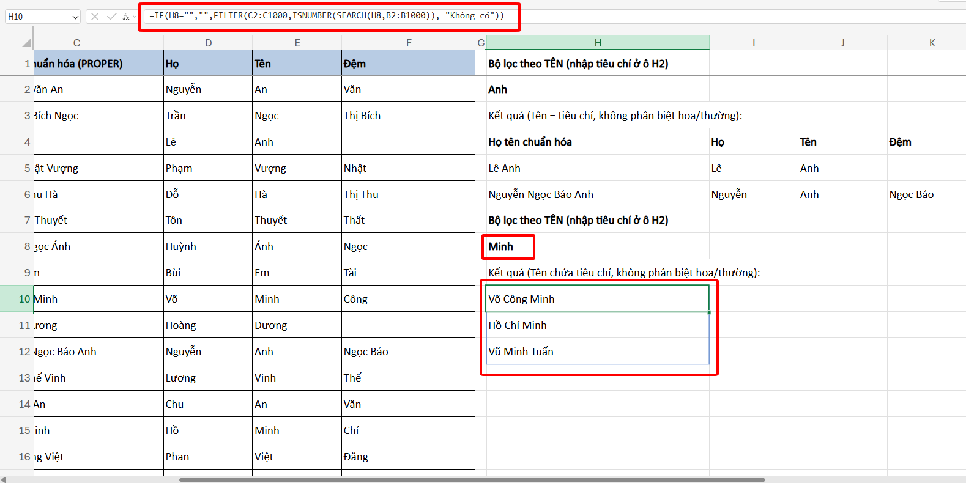Select the result cell "Hồ Chí Minh"
Screen dimensions: 966x483
597,325
